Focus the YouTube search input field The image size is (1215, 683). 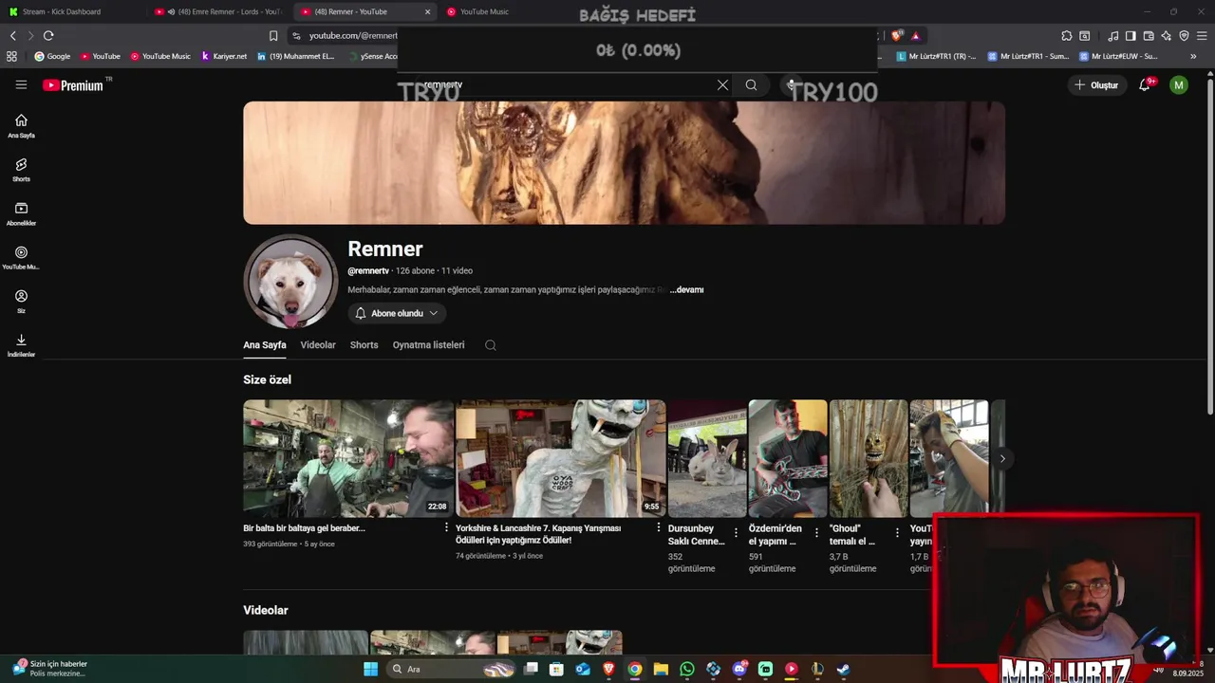point(565,85)
